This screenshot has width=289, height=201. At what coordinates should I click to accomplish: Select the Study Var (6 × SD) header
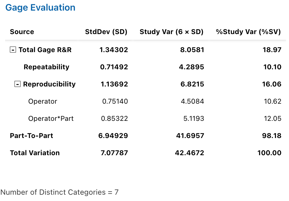pyautogui.click(x=172, y=32)
